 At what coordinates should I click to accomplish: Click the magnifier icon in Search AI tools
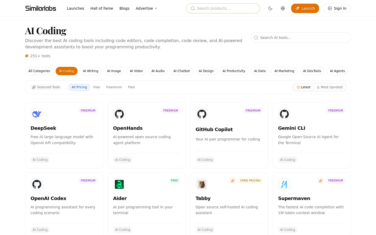pos(256,38)
